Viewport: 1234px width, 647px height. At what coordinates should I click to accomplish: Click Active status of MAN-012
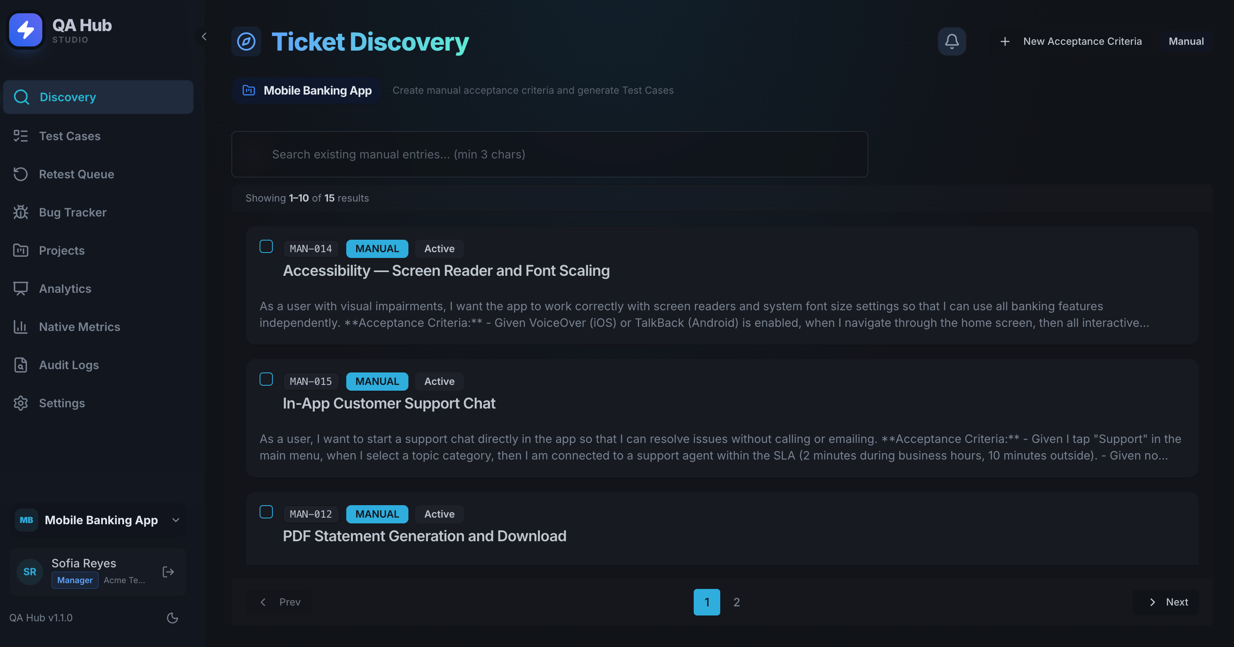click(x=439, y=514)
